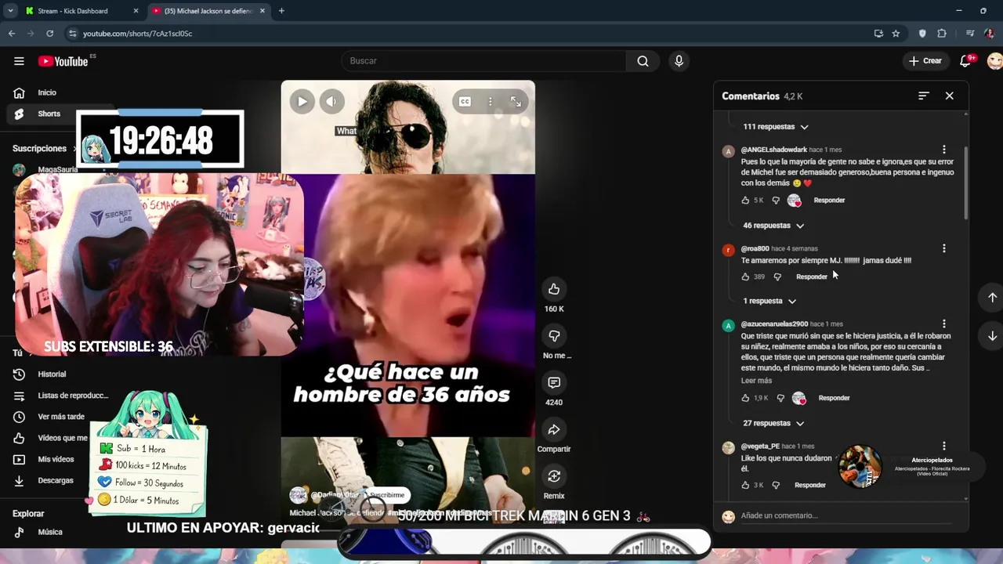The height and width of the screenshot is (564, 1003).
Task: Open browser tab search dropdown arrow
Action: pos(10,11)
